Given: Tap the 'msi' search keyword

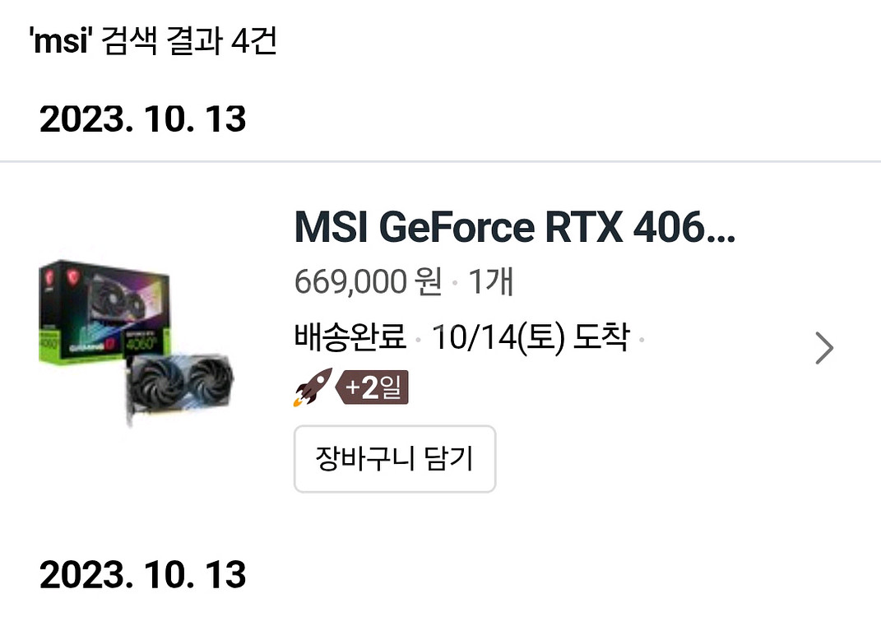Looking at the screenshot, I should tap(61, 41).
